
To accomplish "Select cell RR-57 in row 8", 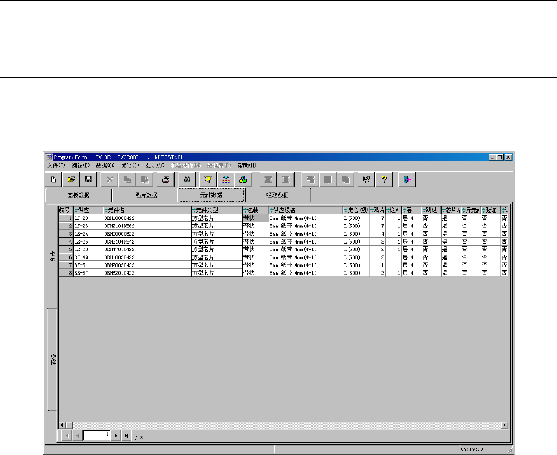I will [88, 273].
